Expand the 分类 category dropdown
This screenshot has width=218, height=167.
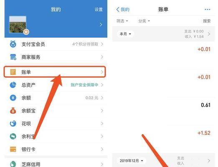tap(144, 21)
